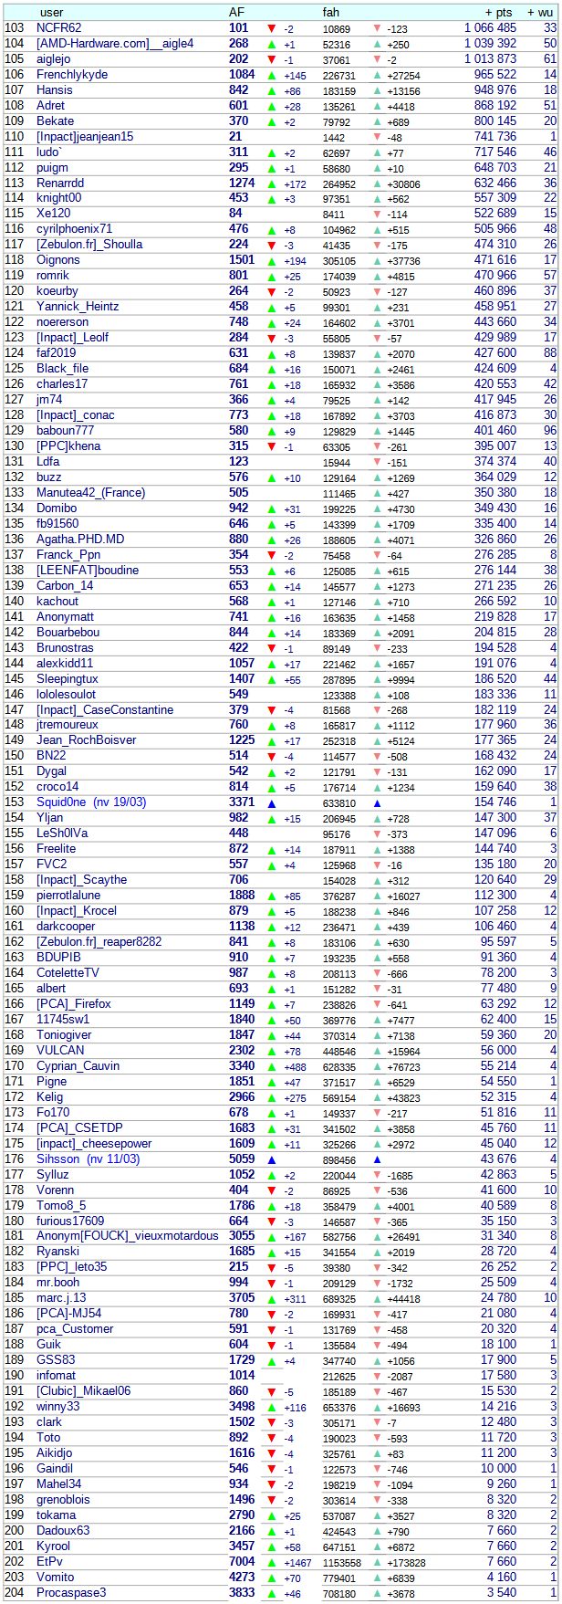Open the Procaspase3 user entry

pos(71,1593)
